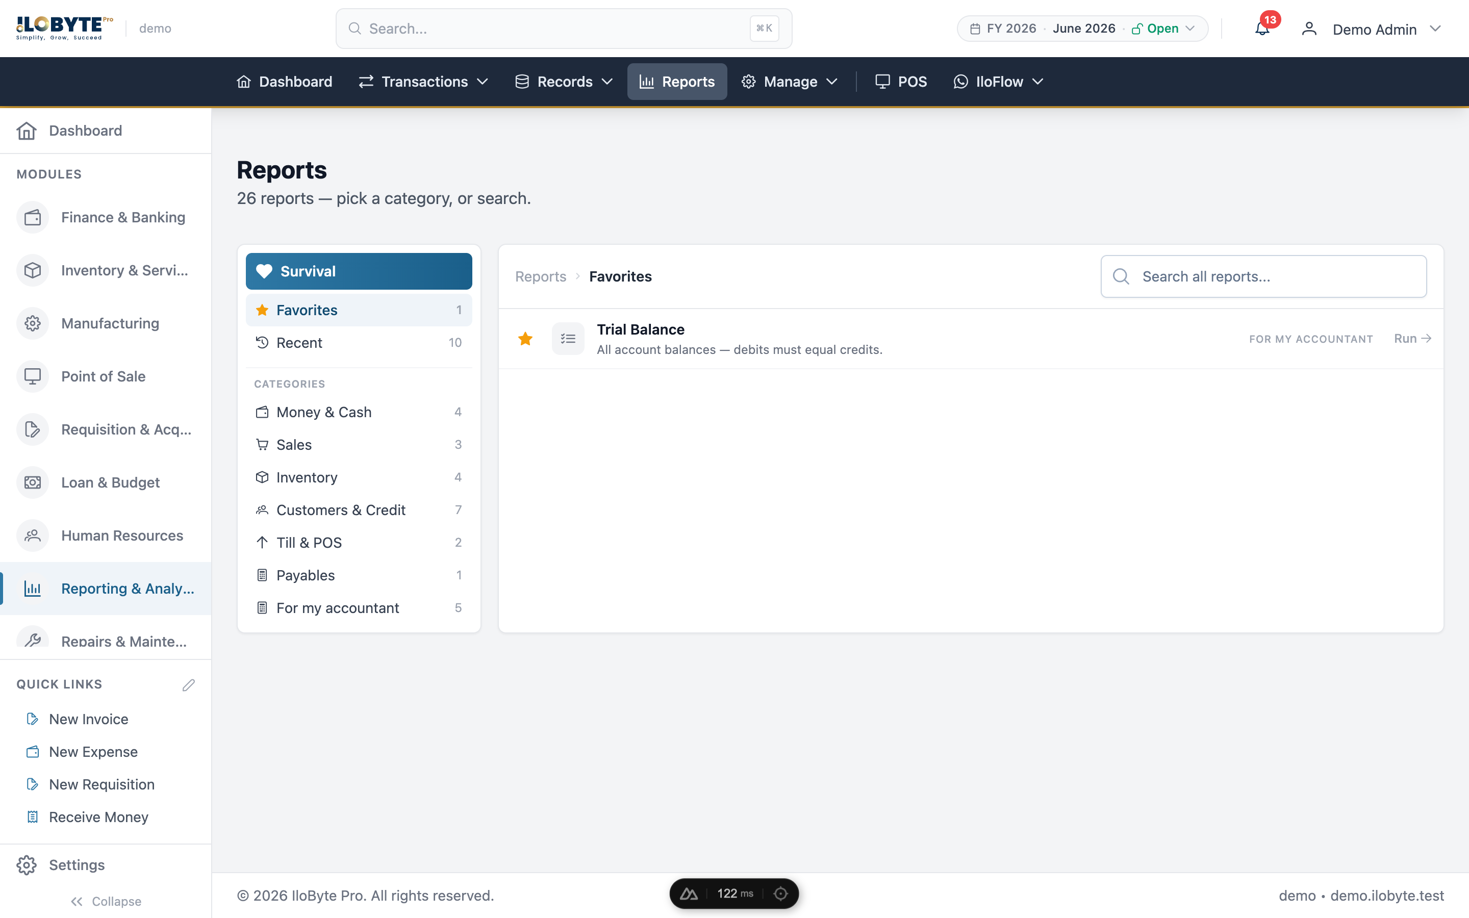Click the Repairs & Maintenance wrench icon
Viewport: 1469px width, 918px height.
[x=32, y=640]
